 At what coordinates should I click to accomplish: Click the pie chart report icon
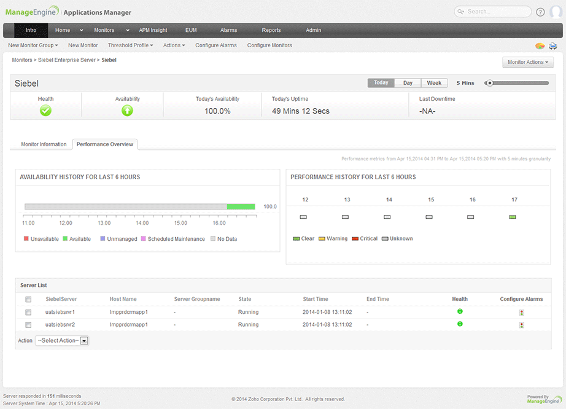click(540, 46)
